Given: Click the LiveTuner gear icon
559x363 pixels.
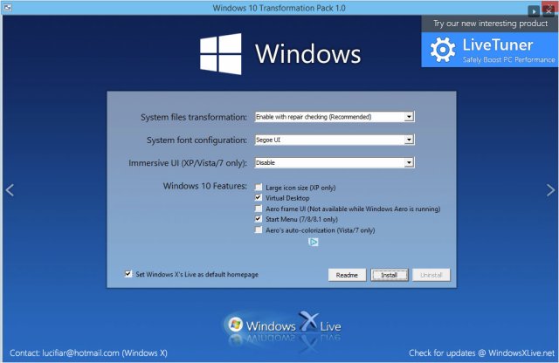Looking at the screenshot, I should tap(443, 50).
